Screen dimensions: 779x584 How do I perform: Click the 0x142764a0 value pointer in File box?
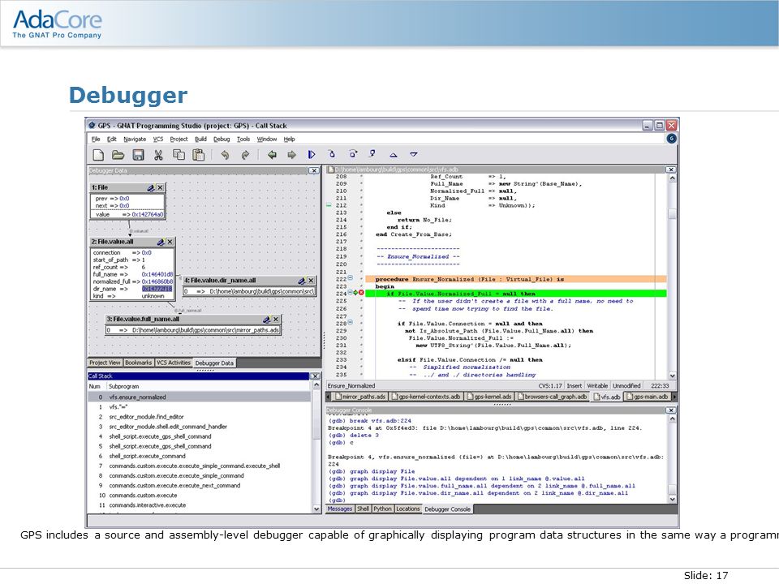(147, 214)
